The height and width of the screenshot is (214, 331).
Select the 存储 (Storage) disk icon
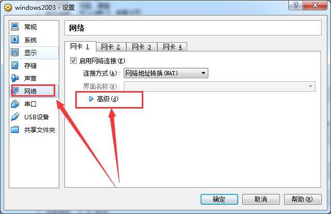coord(15,65)
